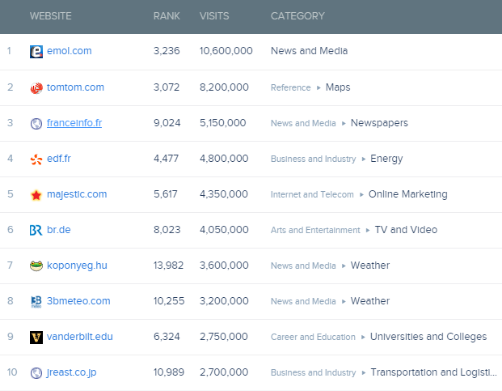502x391 pixels.
Task: Select the br.de rank 8,023
Action: 167,230
